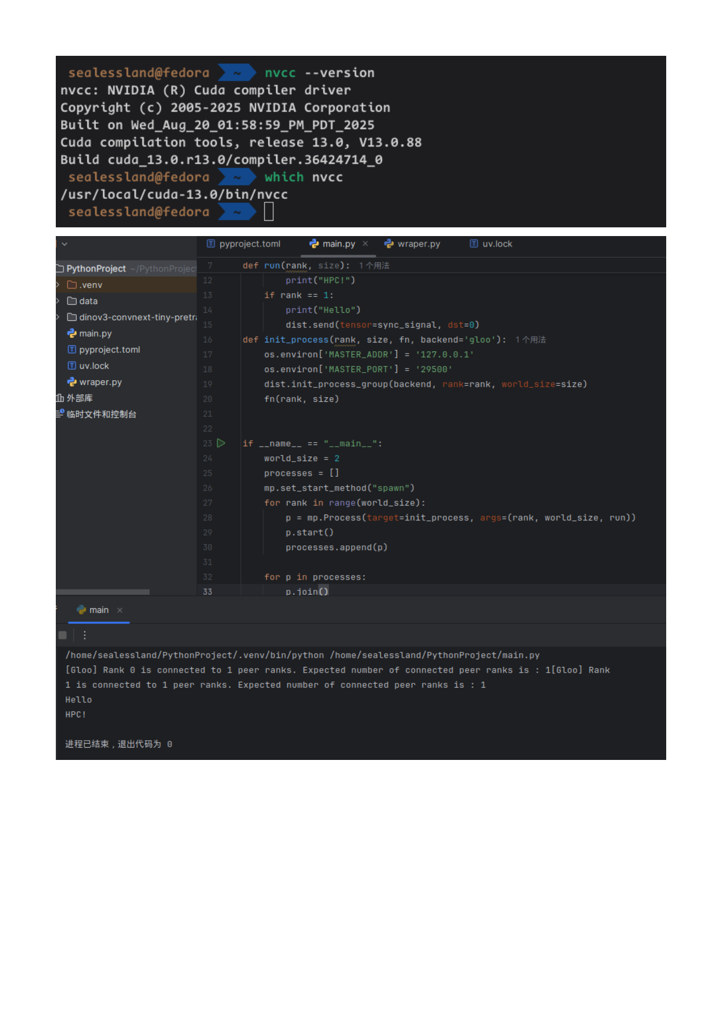
Task: Open the run panel's three-dot more menu
Action: coord(85,635)
